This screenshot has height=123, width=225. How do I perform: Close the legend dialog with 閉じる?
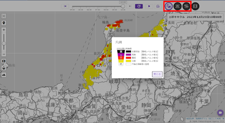click(157, 74)
